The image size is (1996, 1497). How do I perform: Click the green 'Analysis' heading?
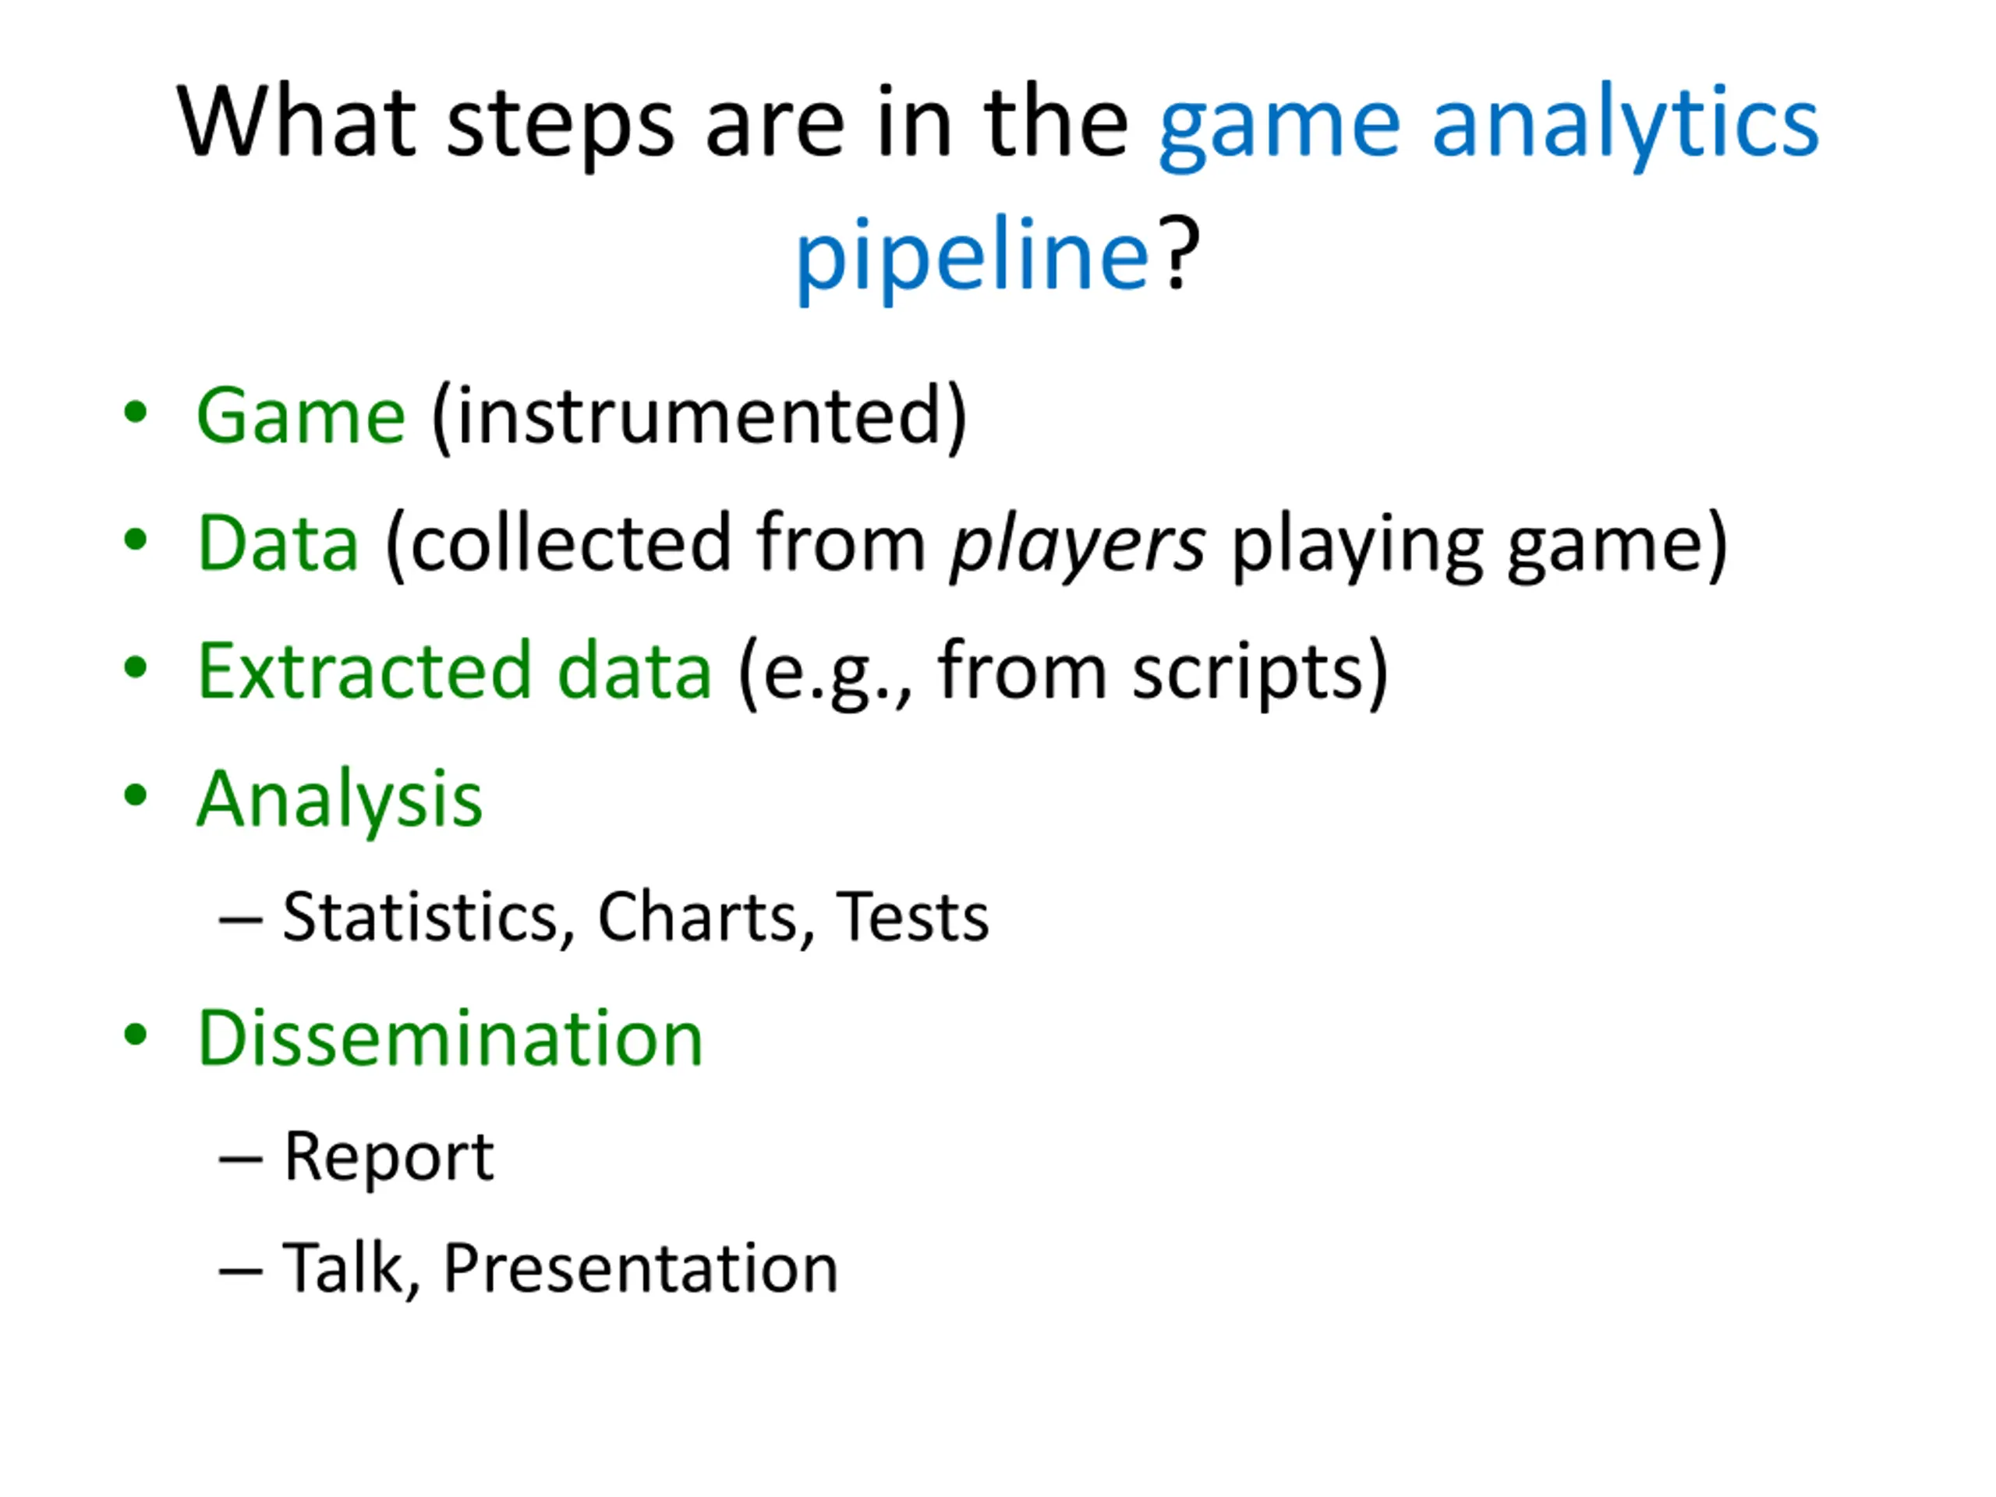[340, 801]
